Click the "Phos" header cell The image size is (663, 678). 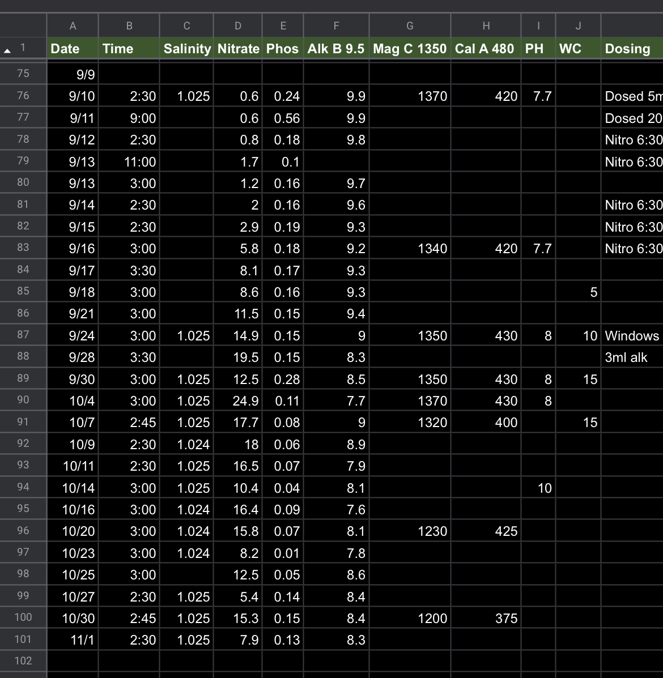pyautogui.click(x=283, y=49)
